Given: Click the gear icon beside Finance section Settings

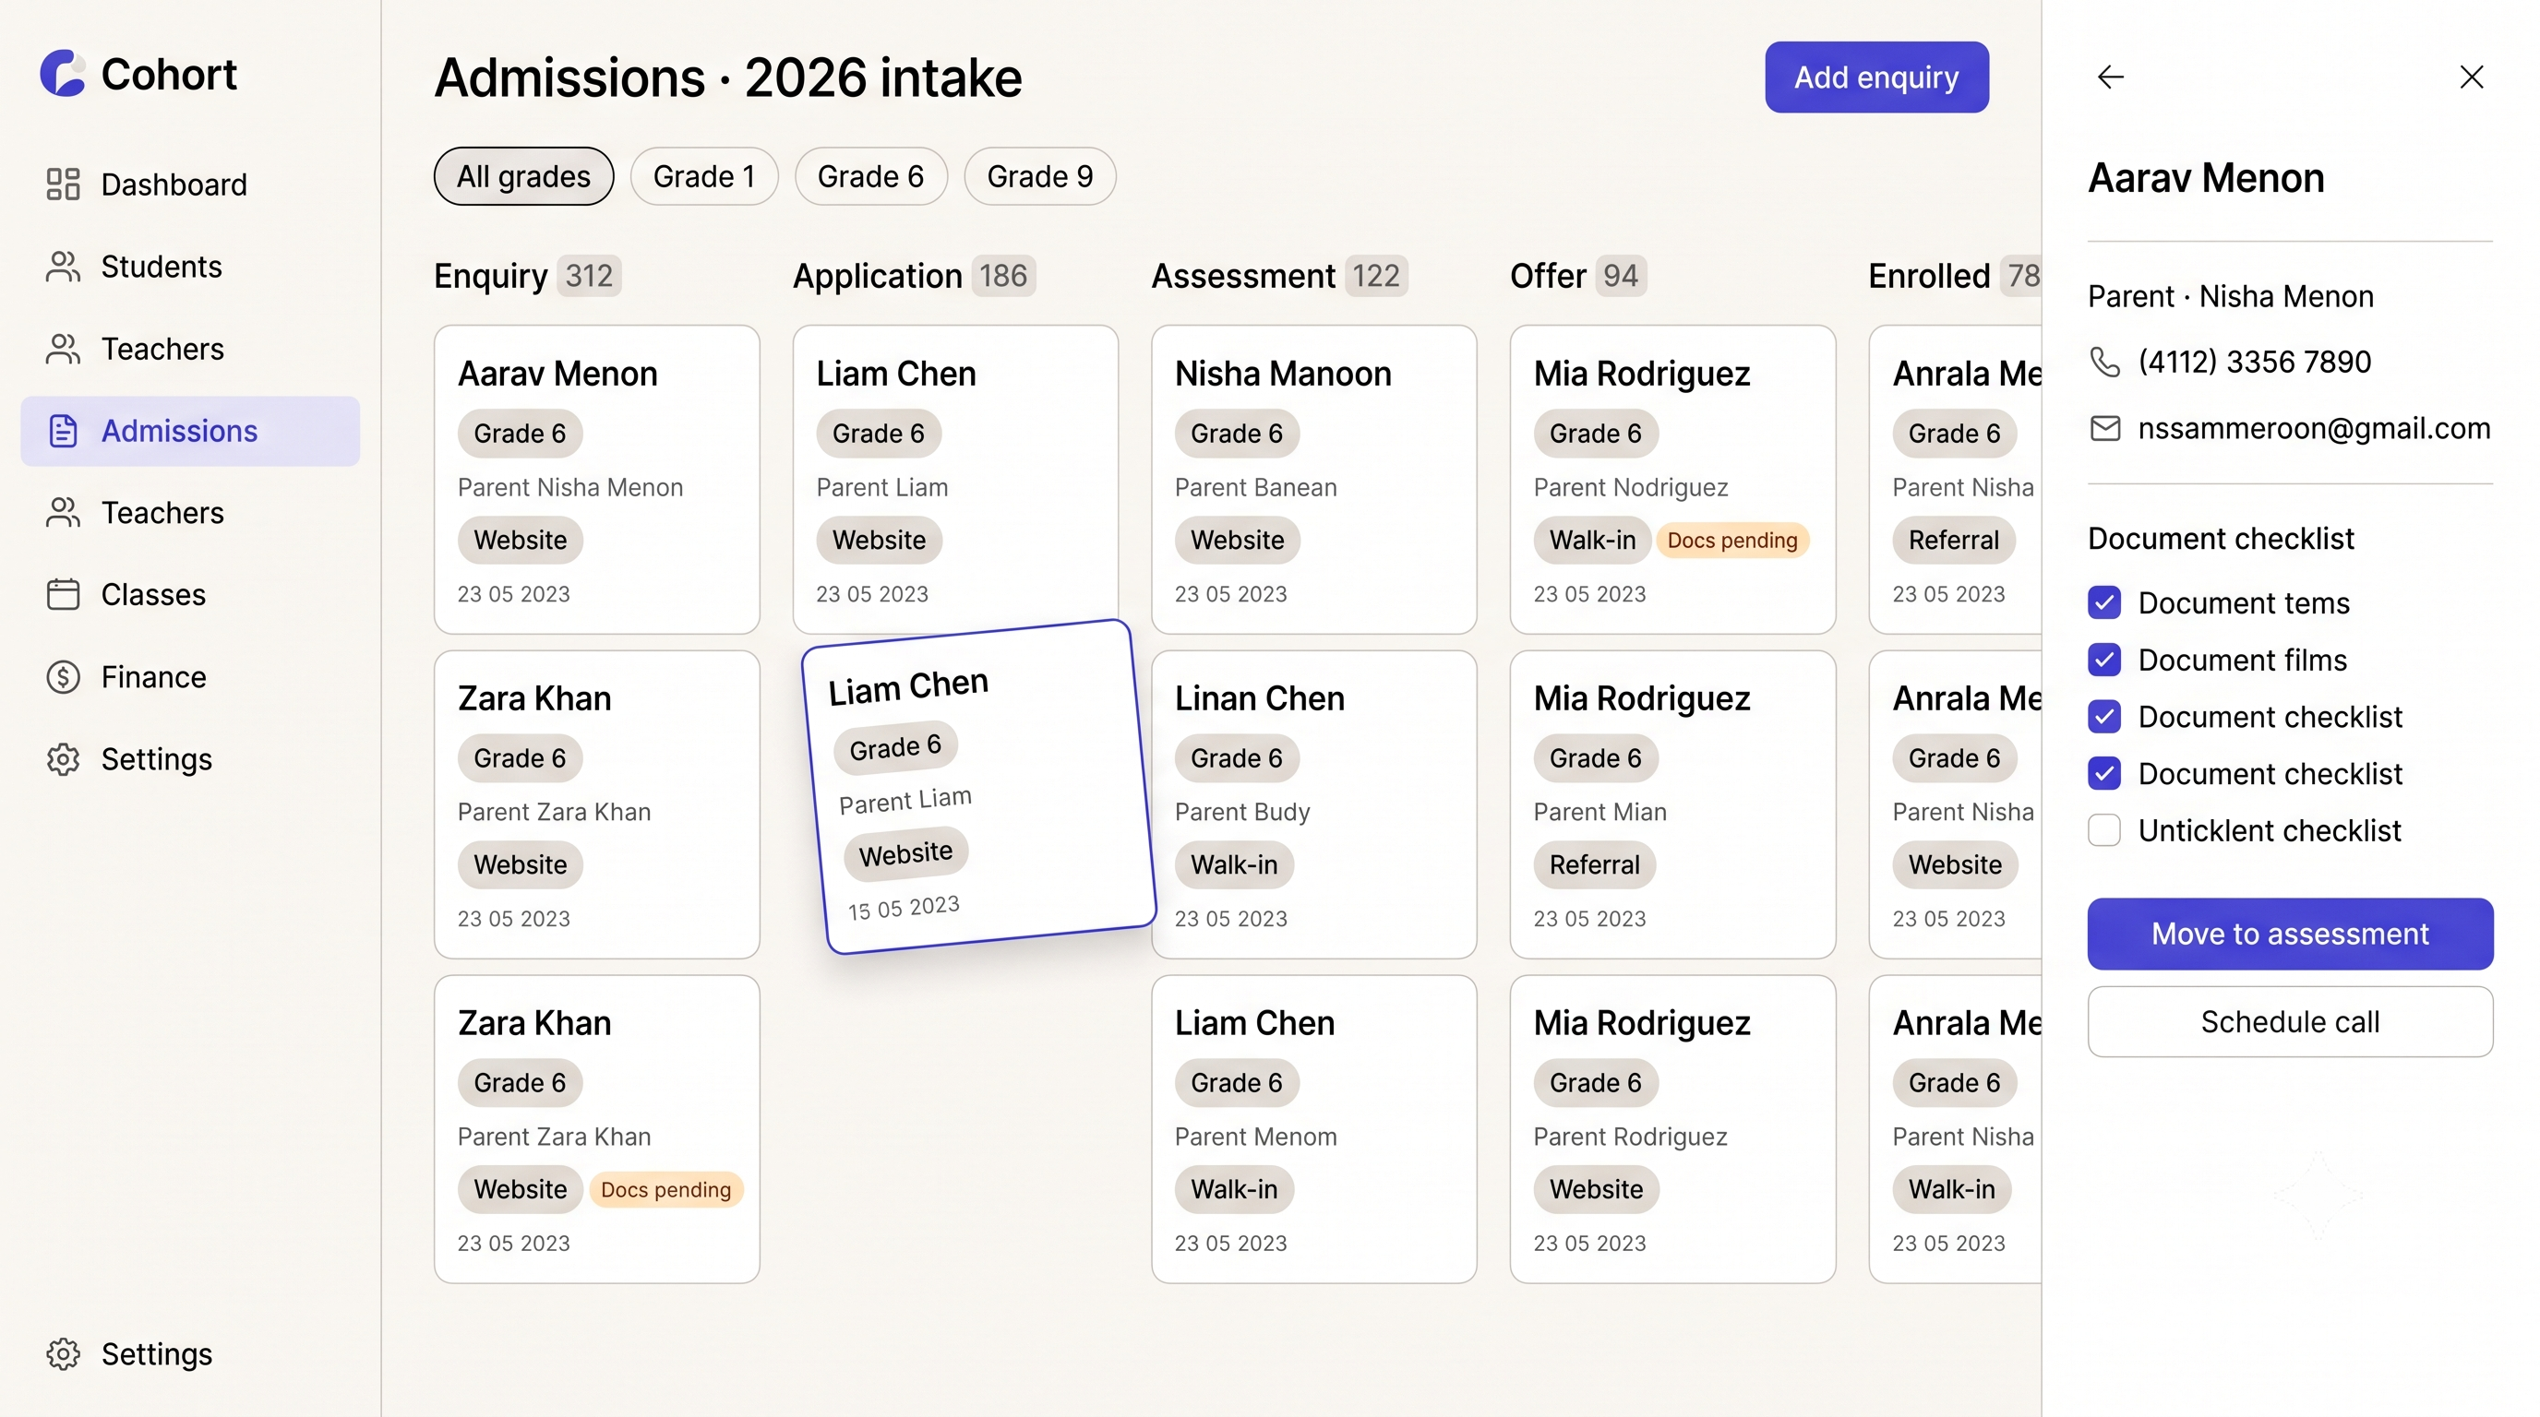Looking at the screenshot, I should pyautogui.click(x=63, y=758).
